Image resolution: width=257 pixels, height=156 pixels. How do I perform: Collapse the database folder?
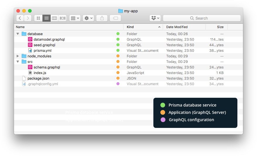[x=18, y=34]
